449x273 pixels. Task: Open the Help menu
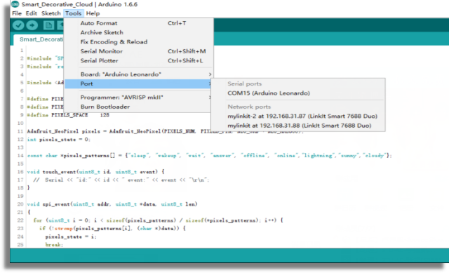tap(93, 13)
